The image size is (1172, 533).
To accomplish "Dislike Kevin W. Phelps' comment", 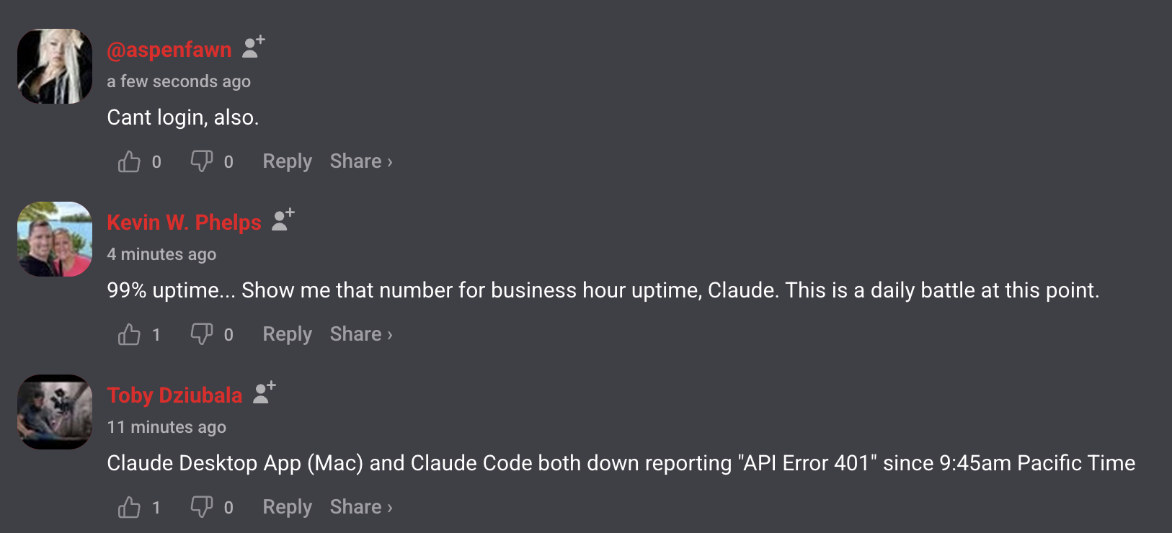I will coord(201,334).
